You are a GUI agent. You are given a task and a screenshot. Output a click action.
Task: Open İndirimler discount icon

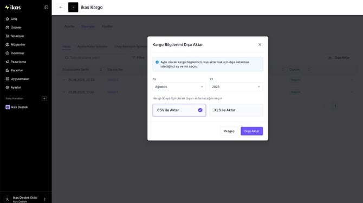click(7, 53)
